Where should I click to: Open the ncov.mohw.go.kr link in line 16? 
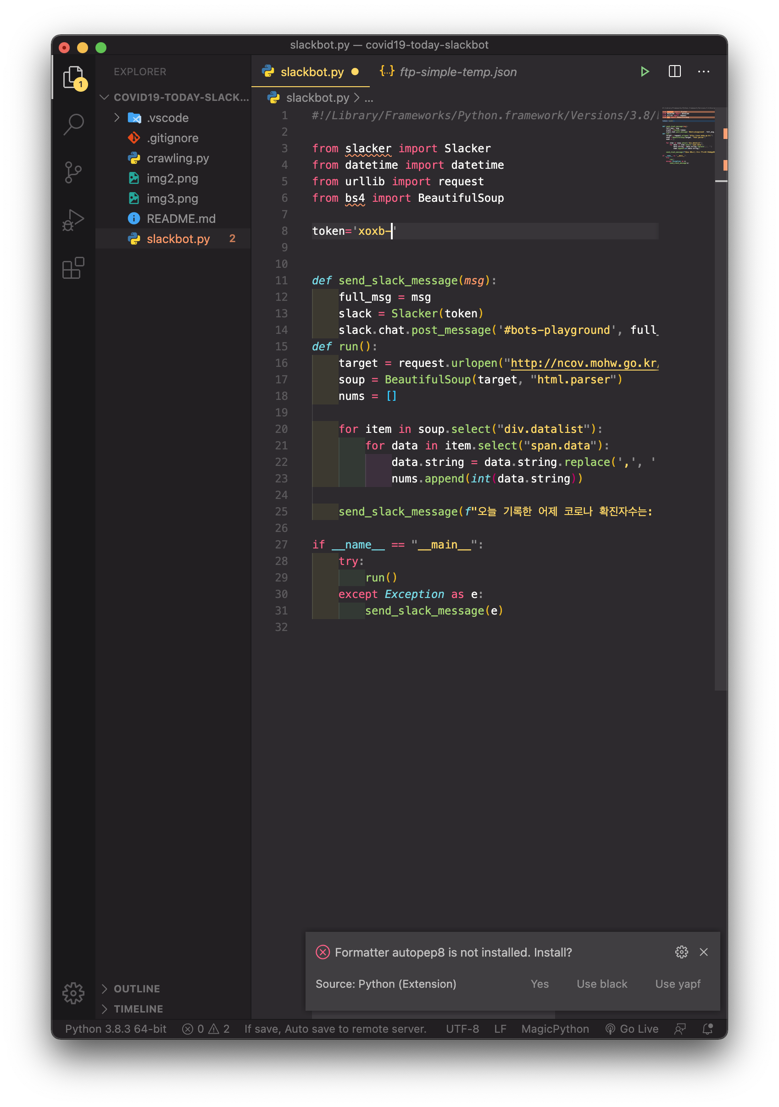click(584, 363)
